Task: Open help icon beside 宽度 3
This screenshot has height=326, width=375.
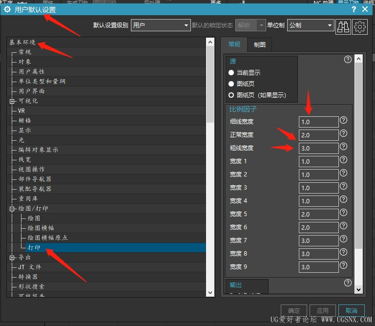Action: (343, 186)
